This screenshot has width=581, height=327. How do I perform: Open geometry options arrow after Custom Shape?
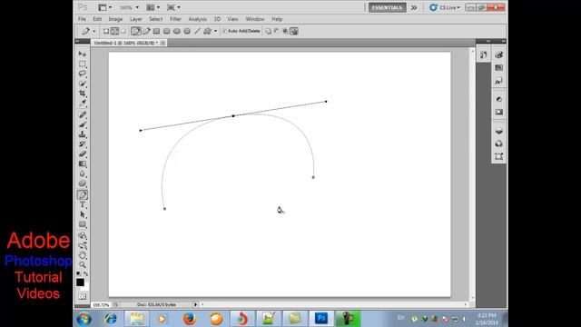(x=215, y=31)
